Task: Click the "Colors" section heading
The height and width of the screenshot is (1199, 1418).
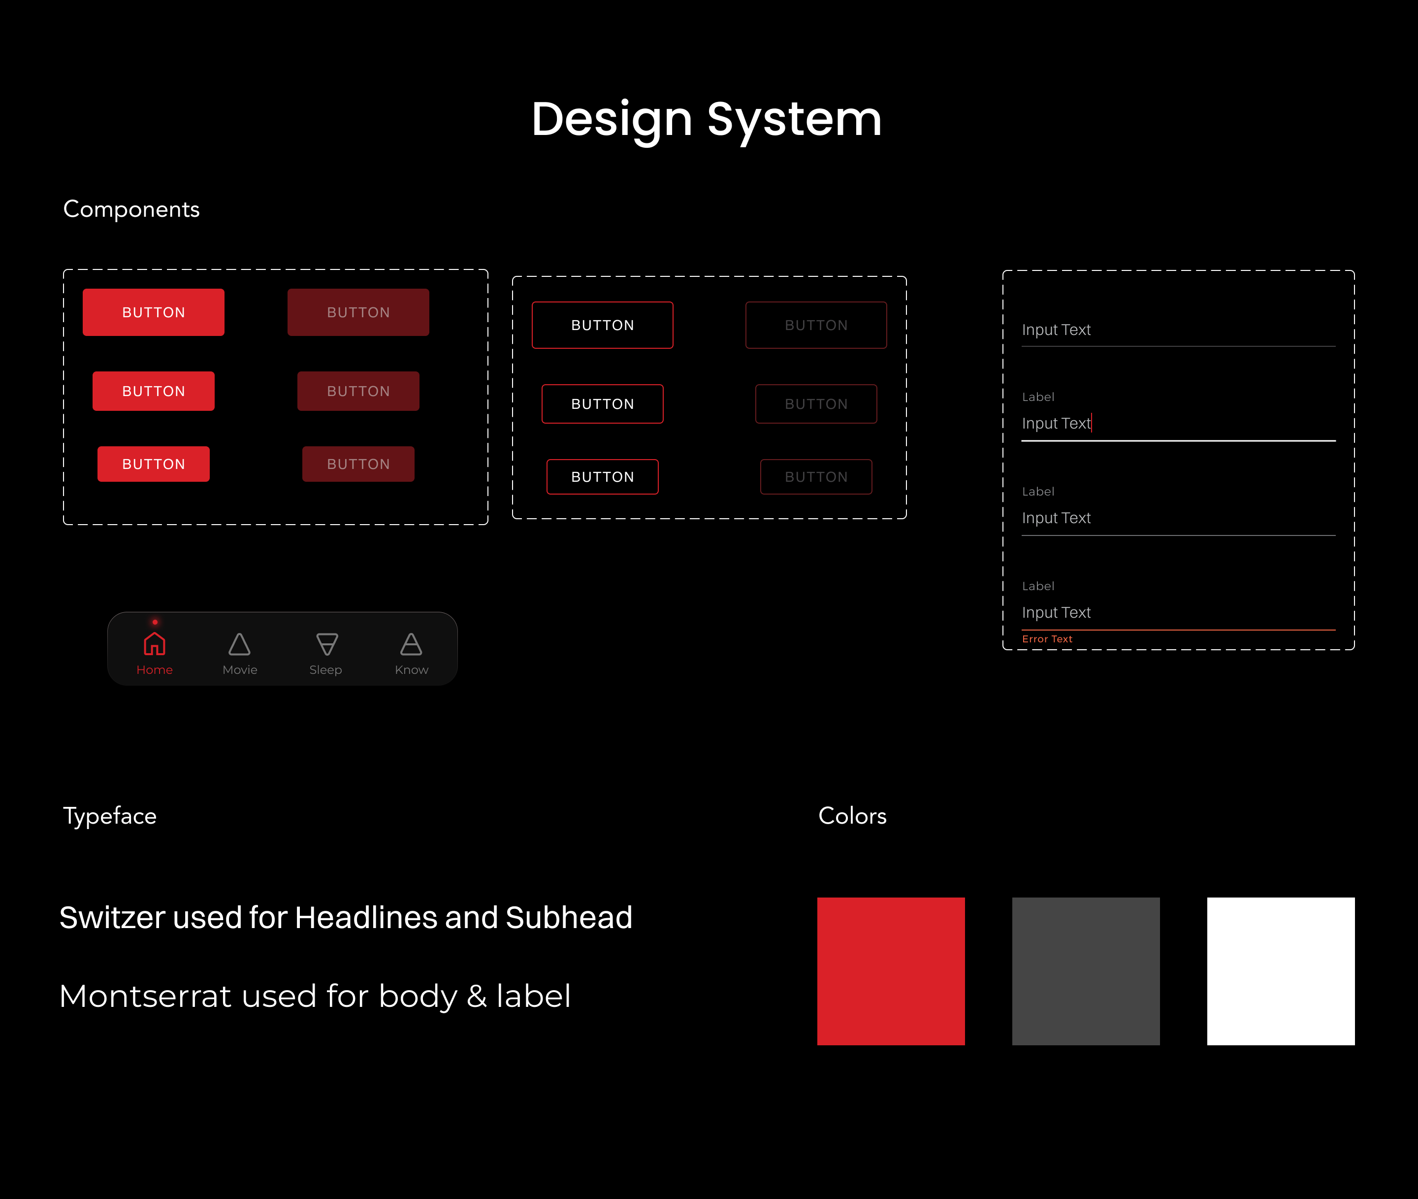Action: point(853,816)
